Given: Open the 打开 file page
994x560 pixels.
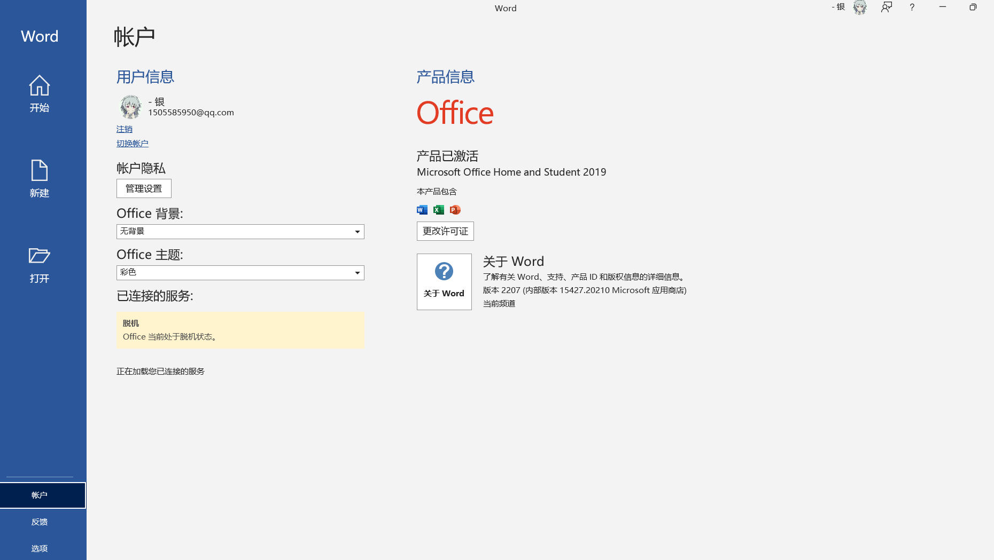Looking at the screenshot, I should (40, 264).
